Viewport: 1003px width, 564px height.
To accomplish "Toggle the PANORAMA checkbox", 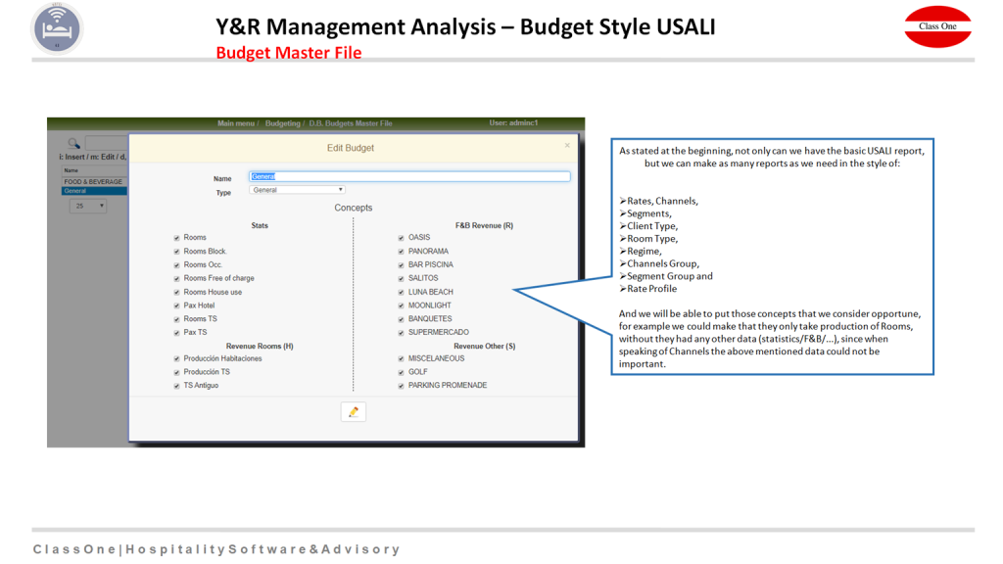I will point(401,252).
